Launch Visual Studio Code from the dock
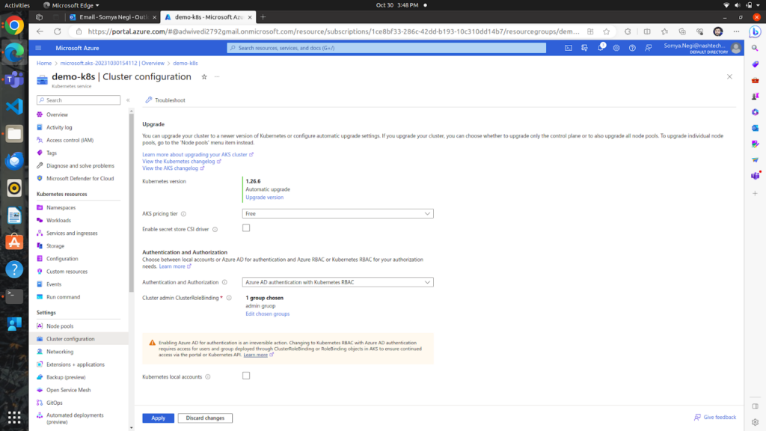Image resolution: width=766 pixels, height=431 pixels. point(14,106)
